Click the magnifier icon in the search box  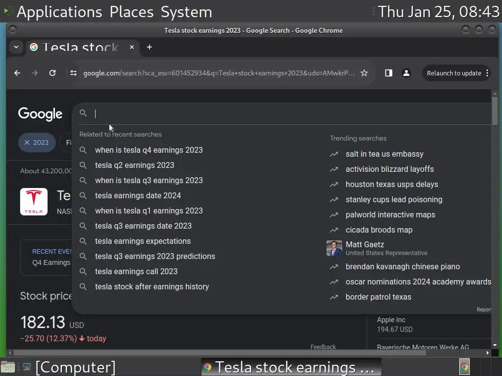point(83,113)
